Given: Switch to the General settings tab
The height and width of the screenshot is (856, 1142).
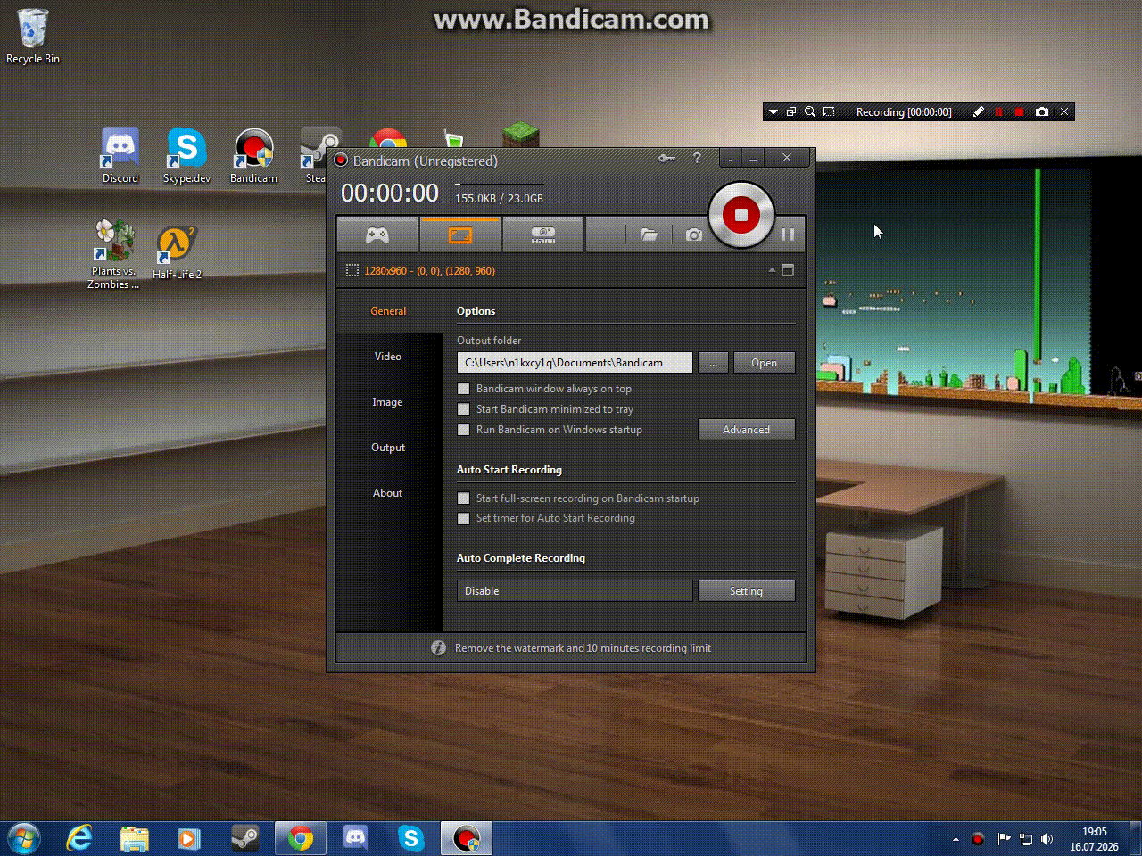Looking at the screenshot, I should click(x=388, y=311).
